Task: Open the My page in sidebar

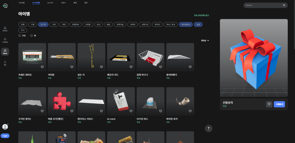Action: (x=5, y=63)
